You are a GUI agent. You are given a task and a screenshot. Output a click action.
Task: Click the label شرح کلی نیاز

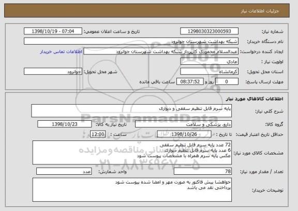tap(269, 111)
